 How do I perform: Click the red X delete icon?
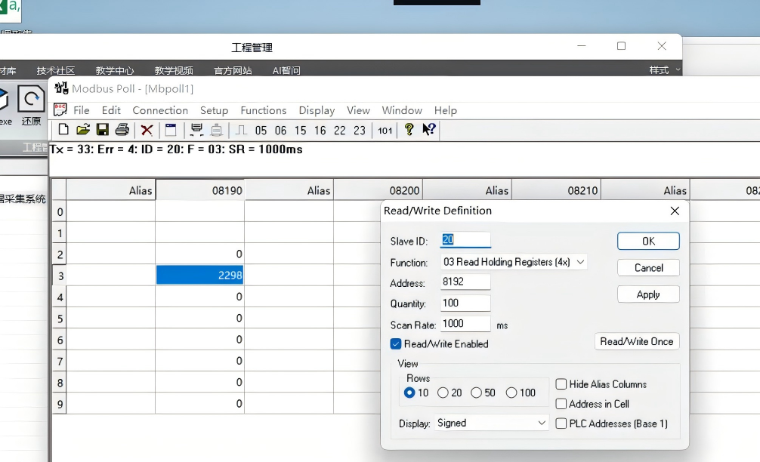tap(147, 130)
